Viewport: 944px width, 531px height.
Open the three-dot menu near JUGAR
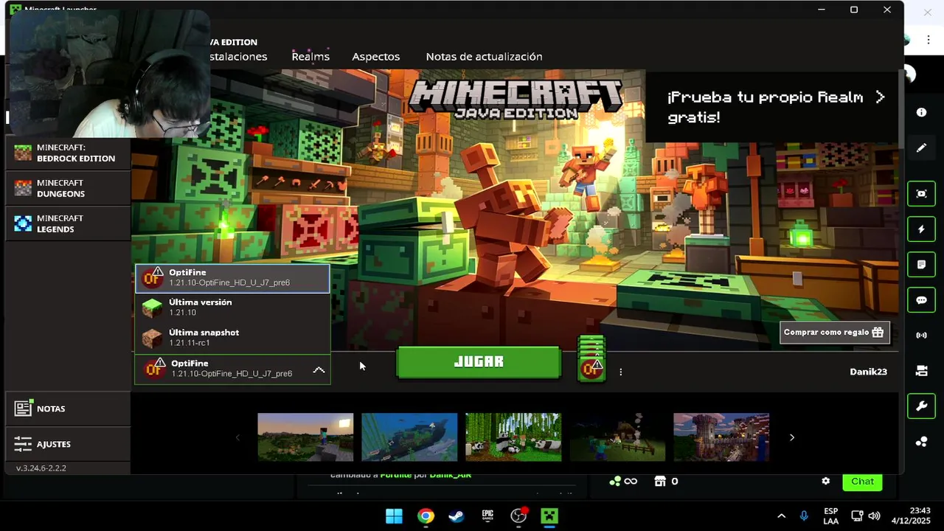tap(621, 372)
